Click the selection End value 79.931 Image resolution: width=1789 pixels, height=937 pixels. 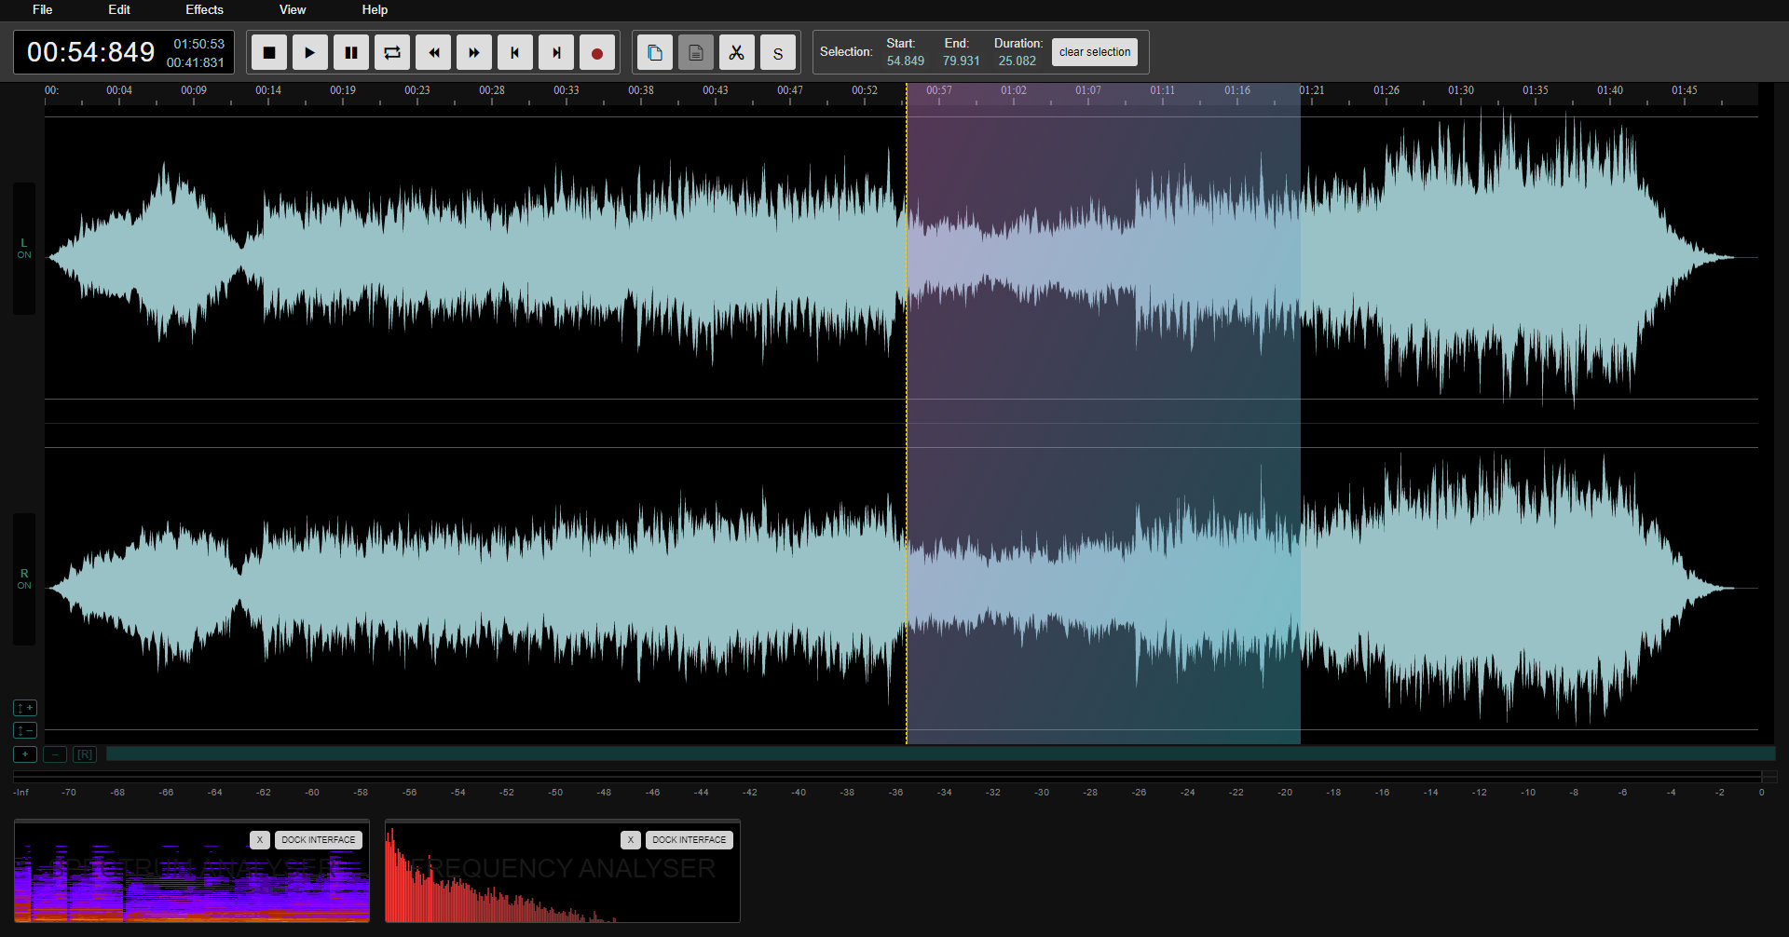point(962,61)
